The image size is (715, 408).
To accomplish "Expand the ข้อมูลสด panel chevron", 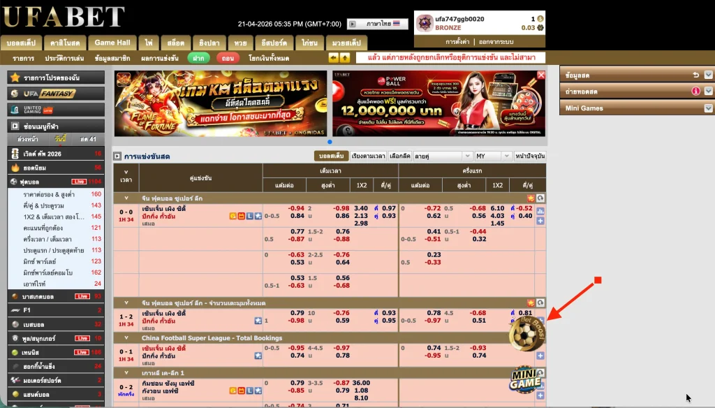I will point(708,75).
